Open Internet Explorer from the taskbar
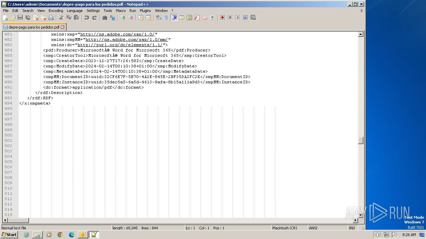The width and height of the screenshot is (426, 239). (26, 235)
